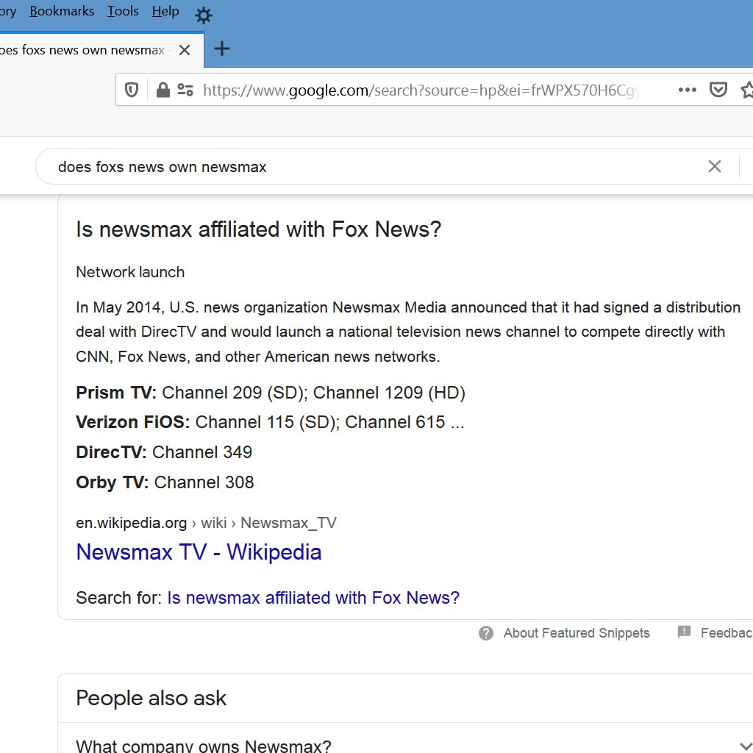753x753 pixels.
Task: Open the Tools menu
Action: pyautogui.click(x=123, y=11)
